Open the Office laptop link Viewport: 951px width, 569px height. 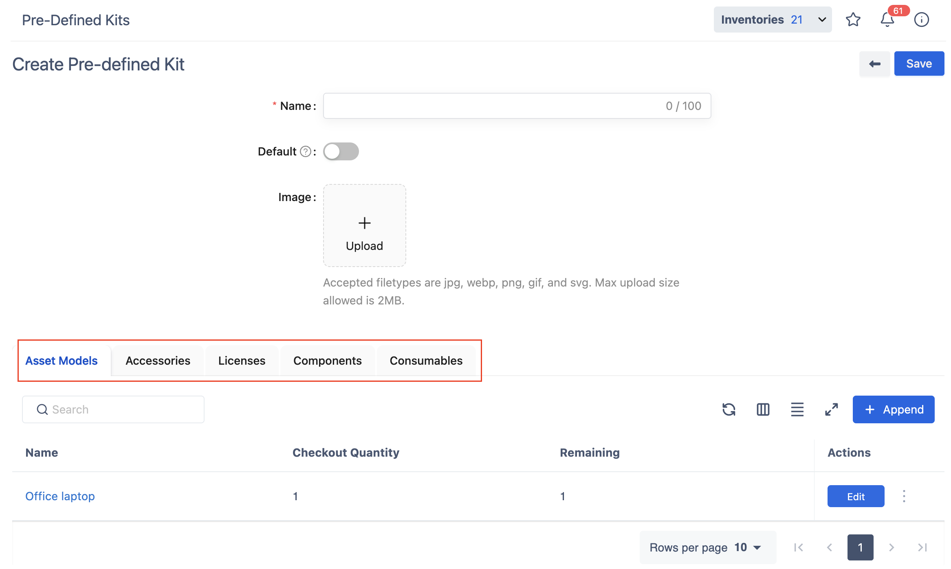(60, 496)
